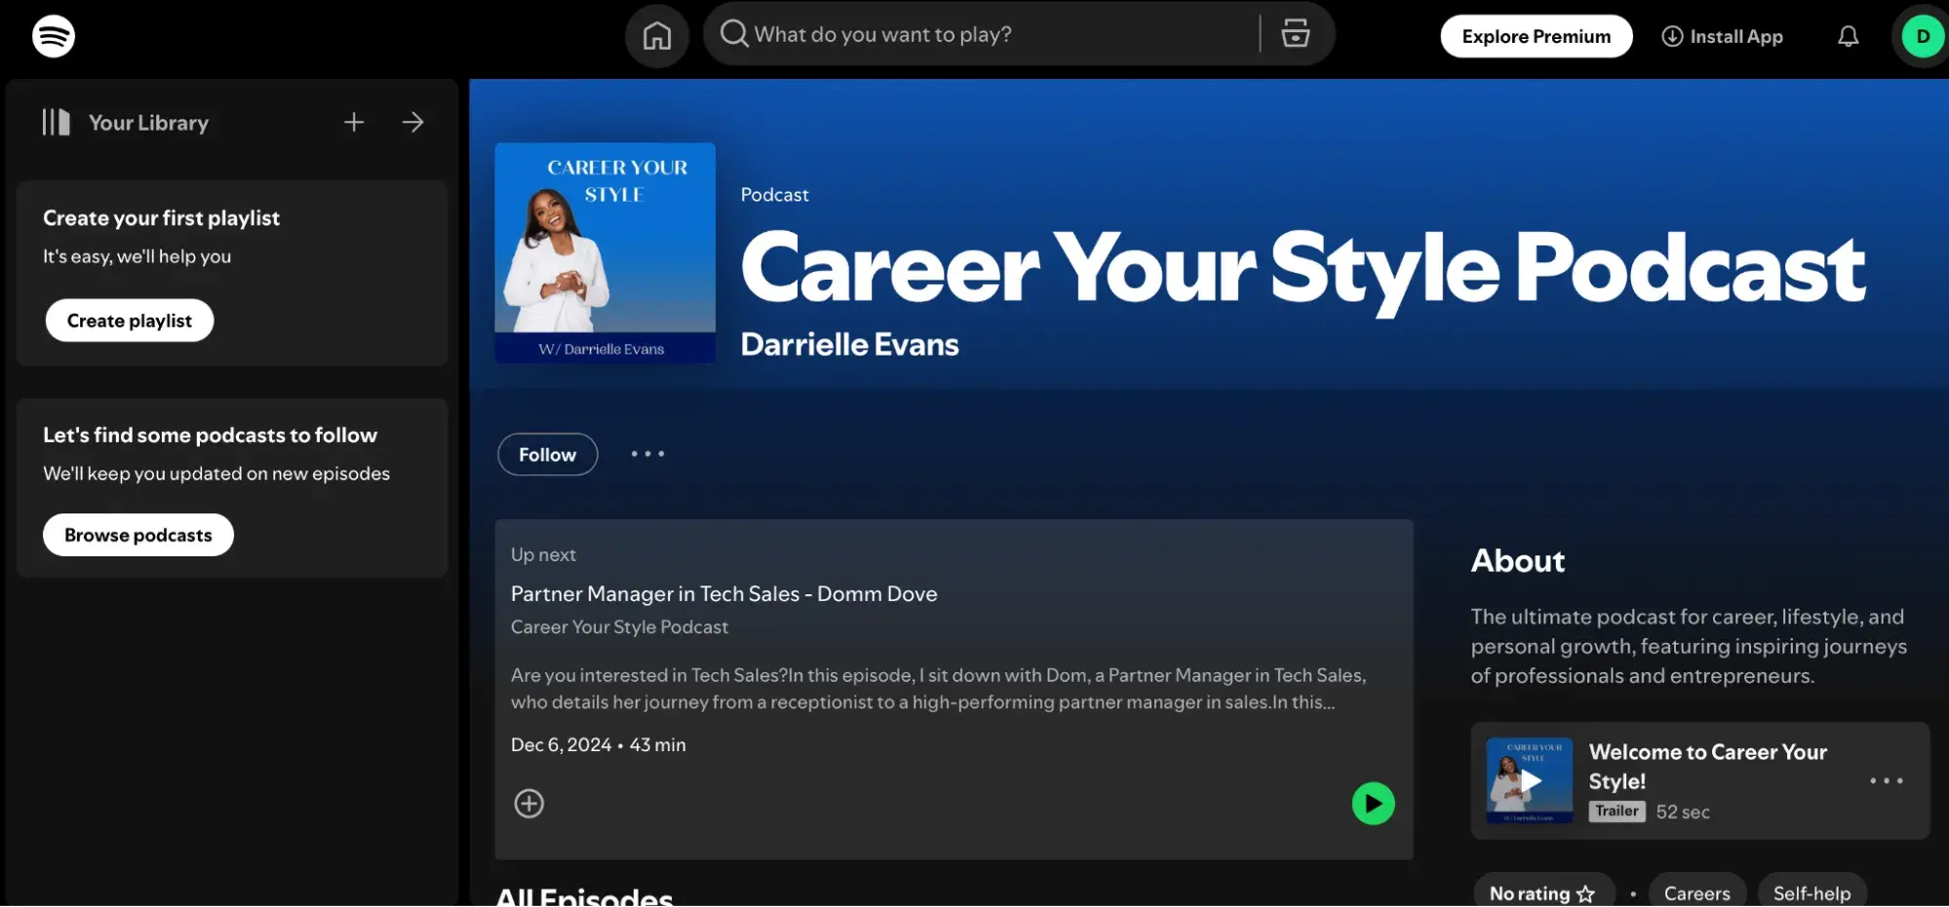Collapse Your Library using the library icon
Screen dimensions: 1949x907
[57, 122]
